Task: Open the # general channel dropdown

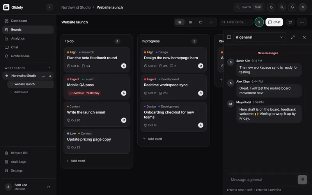Action: pos(259,37)
